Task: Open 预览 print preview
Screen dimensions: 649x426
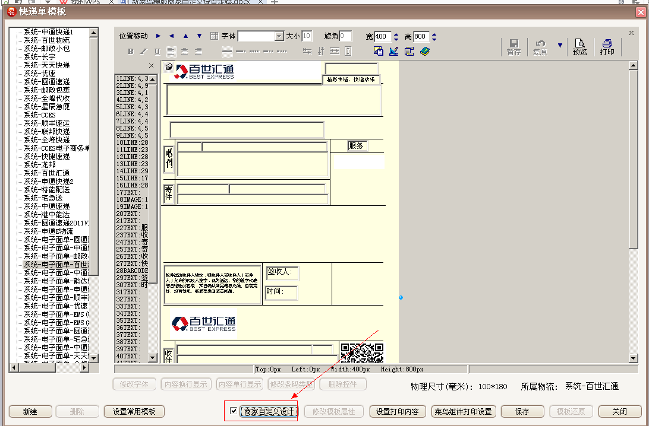Action: pos(579,47)
